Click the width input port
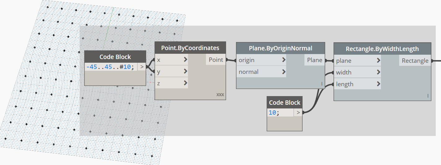 357,72
